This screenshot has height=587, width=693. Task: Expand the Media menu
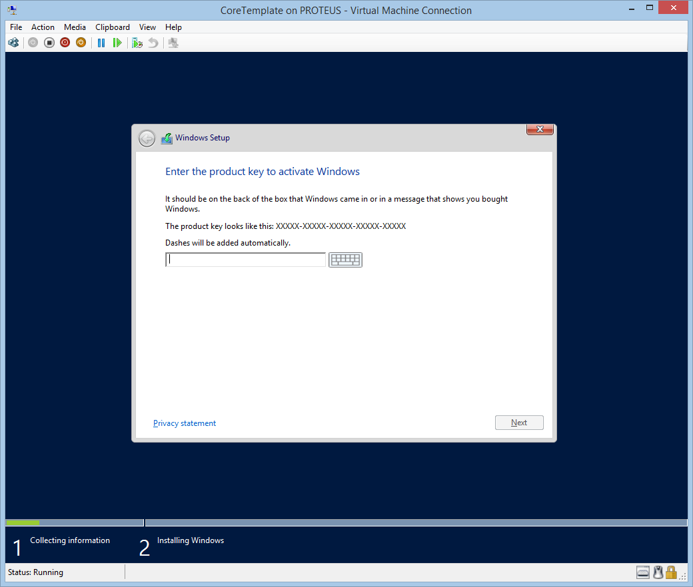(x=75, y=27)
